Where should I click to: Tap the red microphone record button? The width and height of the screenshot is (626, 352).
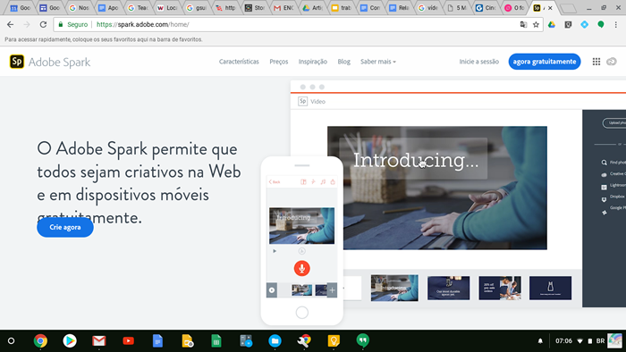coord(302,268)
